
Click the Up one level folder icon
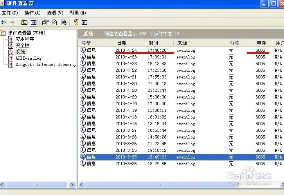click(x=24, y=22)
